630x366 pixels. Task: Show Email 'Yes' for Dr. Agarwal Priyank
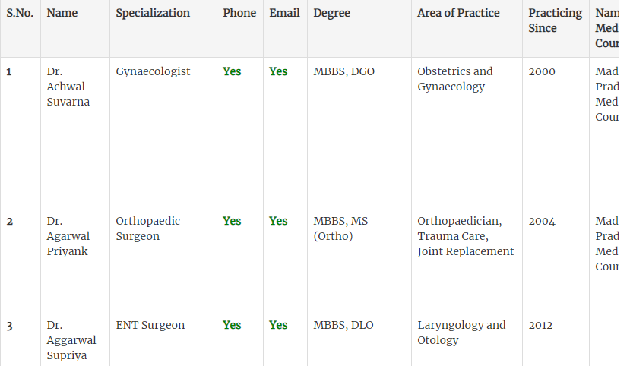(x=278, y=221)
